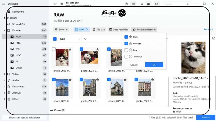Click Show scan results in Explorer

point(25,118)
